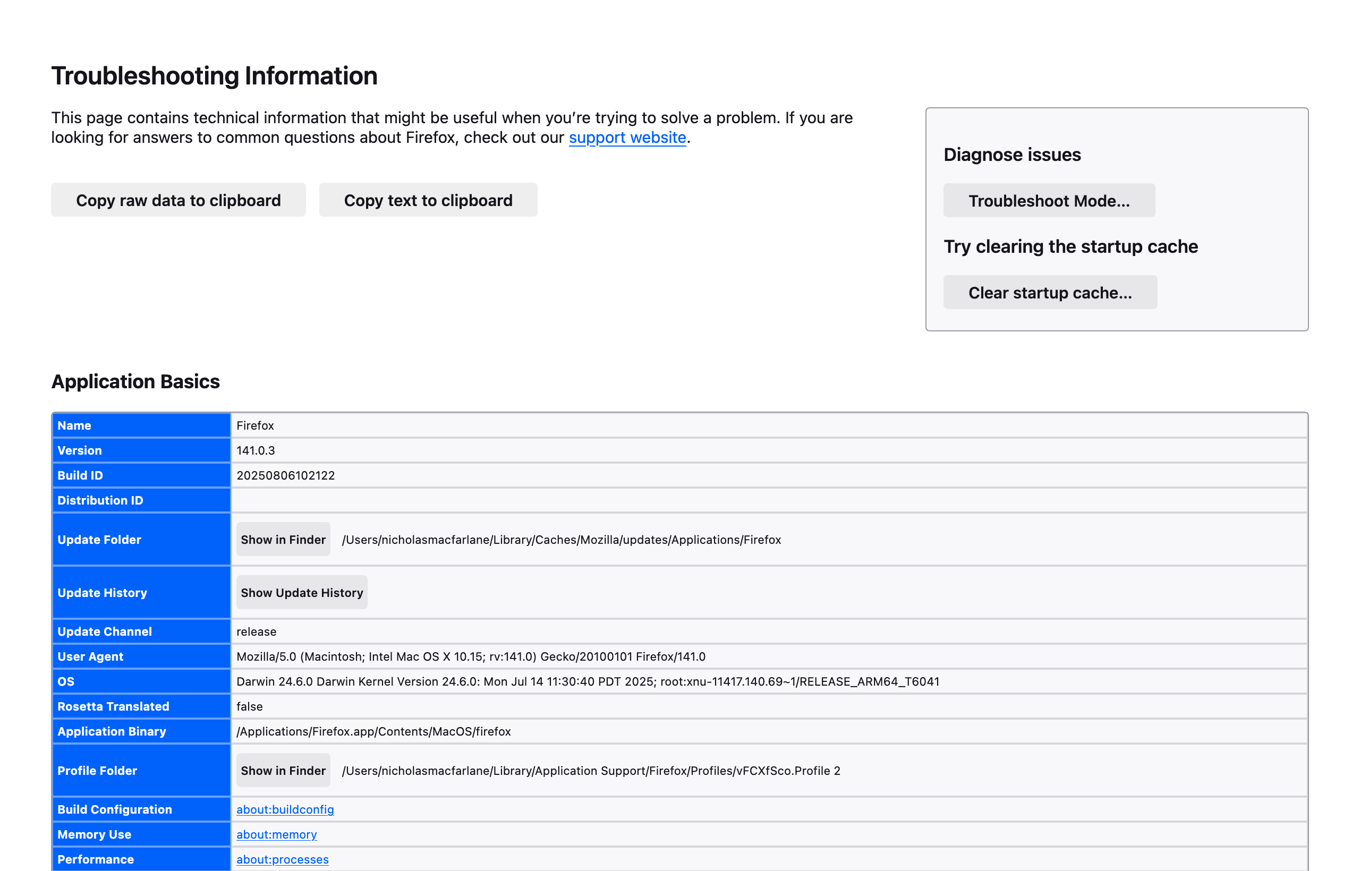The image size is (1360, 871).
Task: Click the Update Channel row header
Action: (141, 631)
